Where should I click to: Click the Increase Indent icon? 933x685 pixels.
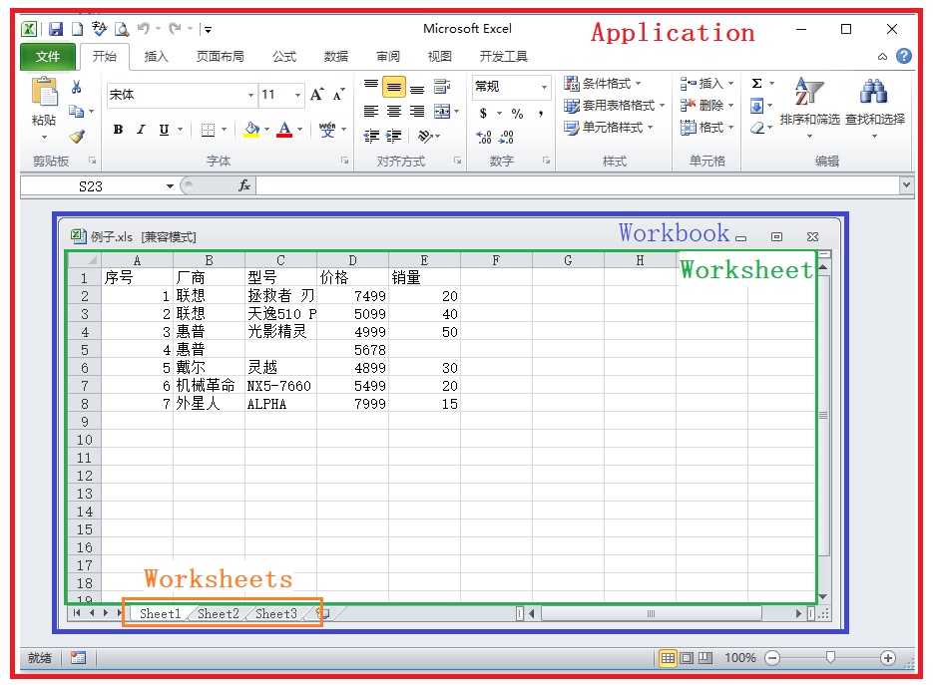(393, 137)
